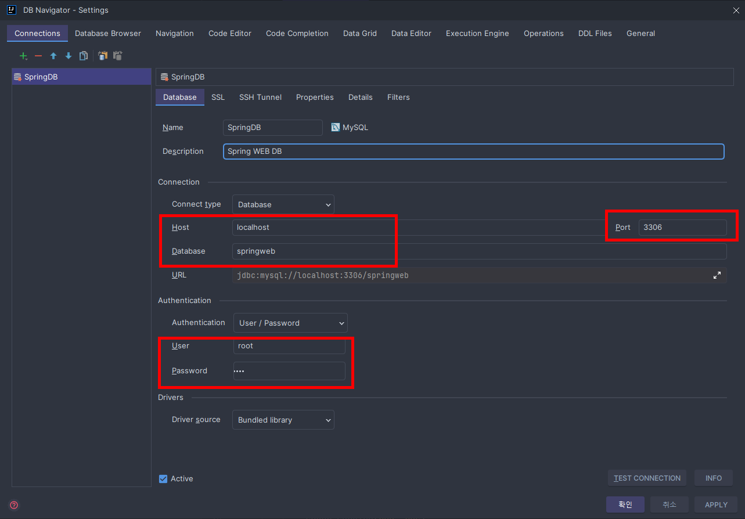Click the Database field with springweb

point(480,251)
